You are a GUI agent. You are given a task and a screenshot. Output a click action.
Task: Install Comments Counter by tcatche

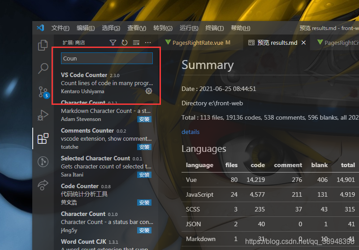click(x=144, y=147)
